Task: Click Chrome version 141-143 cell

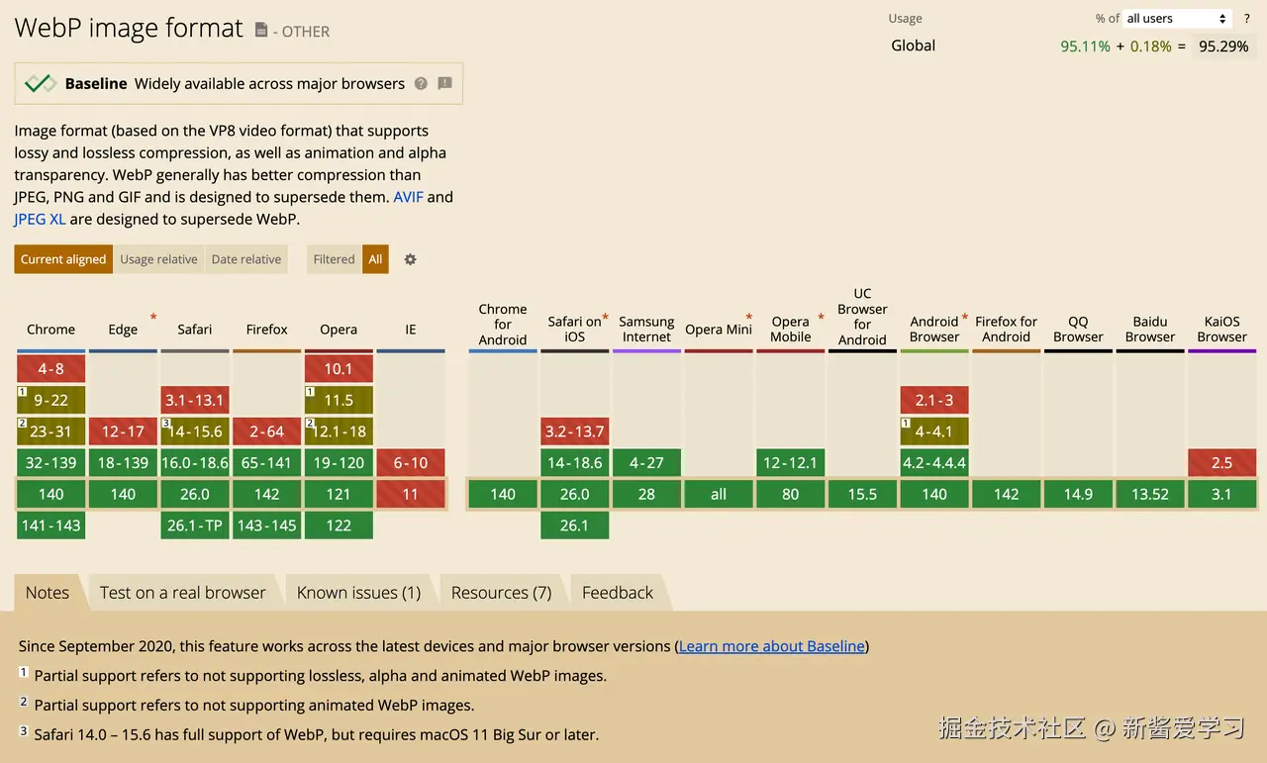Action: pos(51,525)
